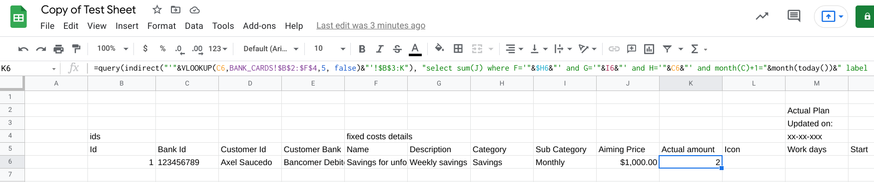This screenshot has height=182, width=874.
Task: Open the Data menu
Action: [x=194, y=26]
